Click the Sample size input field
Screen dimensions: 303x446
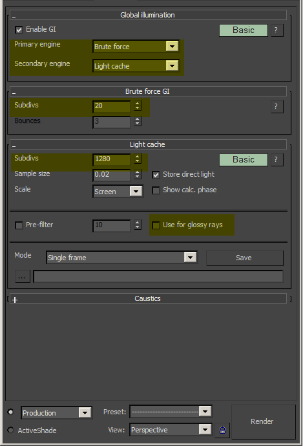click(112, 175)
